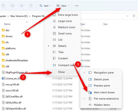Toggle Details pane
The image size is (138, 111).
click(x=101, y=79)
